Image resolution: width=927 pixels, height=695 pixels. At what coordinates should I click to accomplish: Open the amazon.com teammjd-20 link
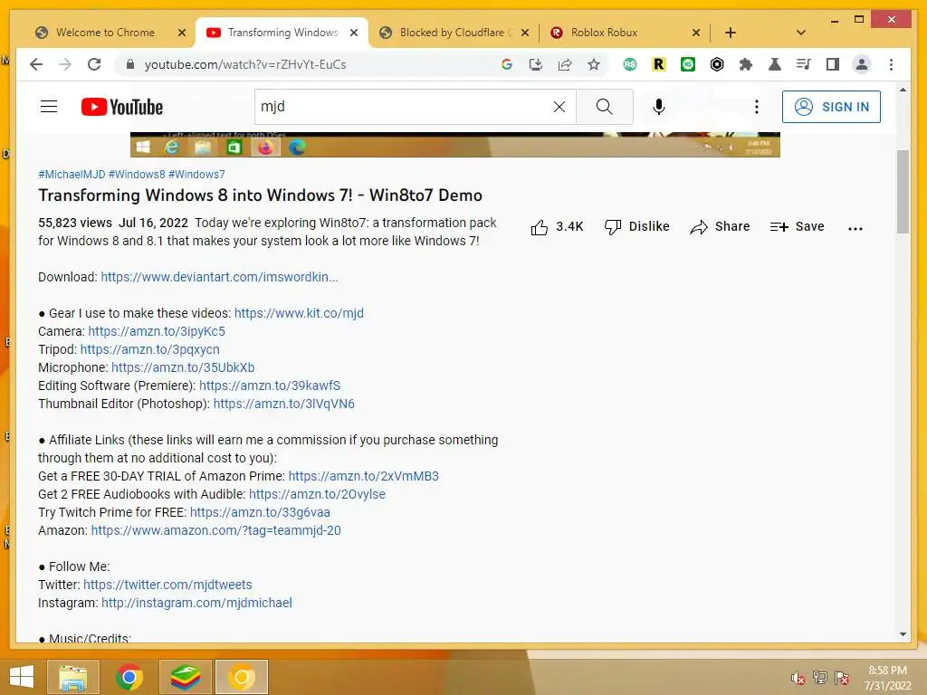215,530
